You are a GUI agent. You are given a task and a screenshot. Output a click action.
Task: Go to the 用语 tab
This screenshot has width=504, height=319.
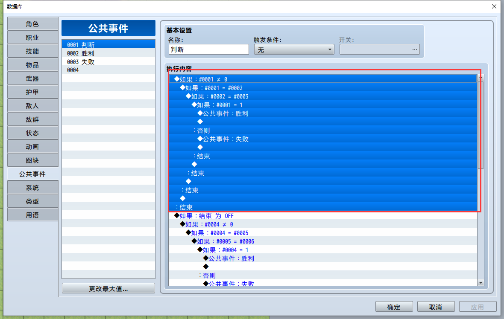click(x=32, y=215)
